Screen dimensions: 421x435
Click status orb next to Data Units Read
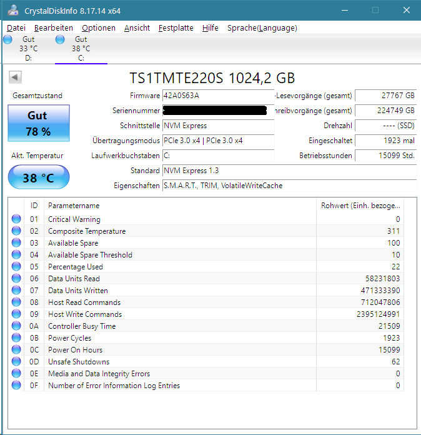(16, 278)
